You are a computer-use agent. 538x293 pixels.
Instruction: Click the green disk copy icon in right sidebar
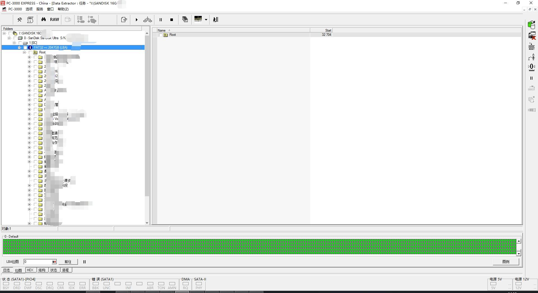pos(531,25)
